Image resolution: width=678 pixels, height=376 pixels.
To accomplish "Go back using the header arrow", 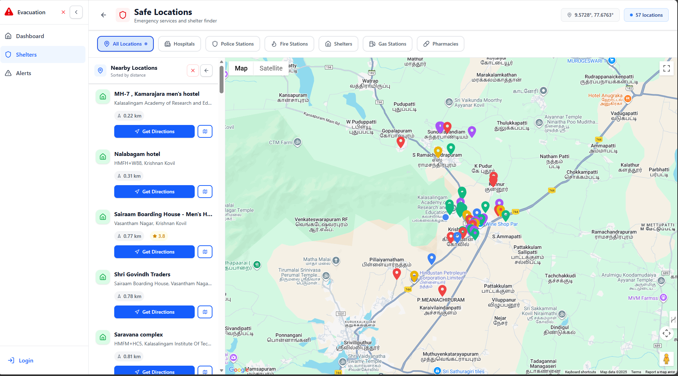I will tap(104, 15).
